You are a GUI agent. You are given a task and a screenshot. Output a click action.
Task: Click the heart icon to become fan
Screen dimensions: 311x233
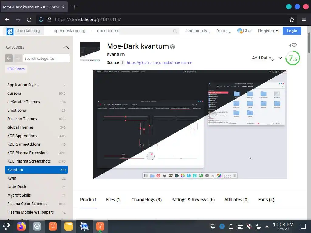pyautogui.click(x=295, y=45)
